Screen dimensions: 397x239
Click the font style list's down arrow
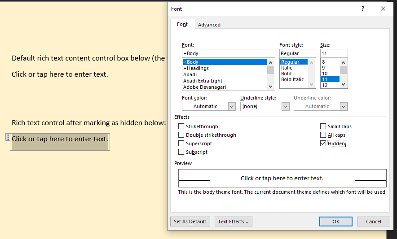pos(311,84)
